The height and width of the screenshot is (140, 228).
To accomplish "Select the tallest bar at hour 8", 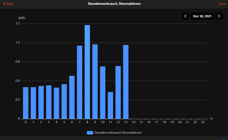I will [x=87, y=72].
